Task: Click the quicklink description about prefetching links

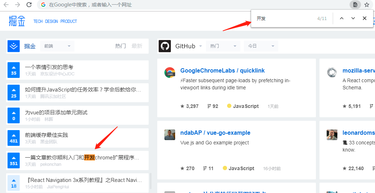Action: click(235, 84)
